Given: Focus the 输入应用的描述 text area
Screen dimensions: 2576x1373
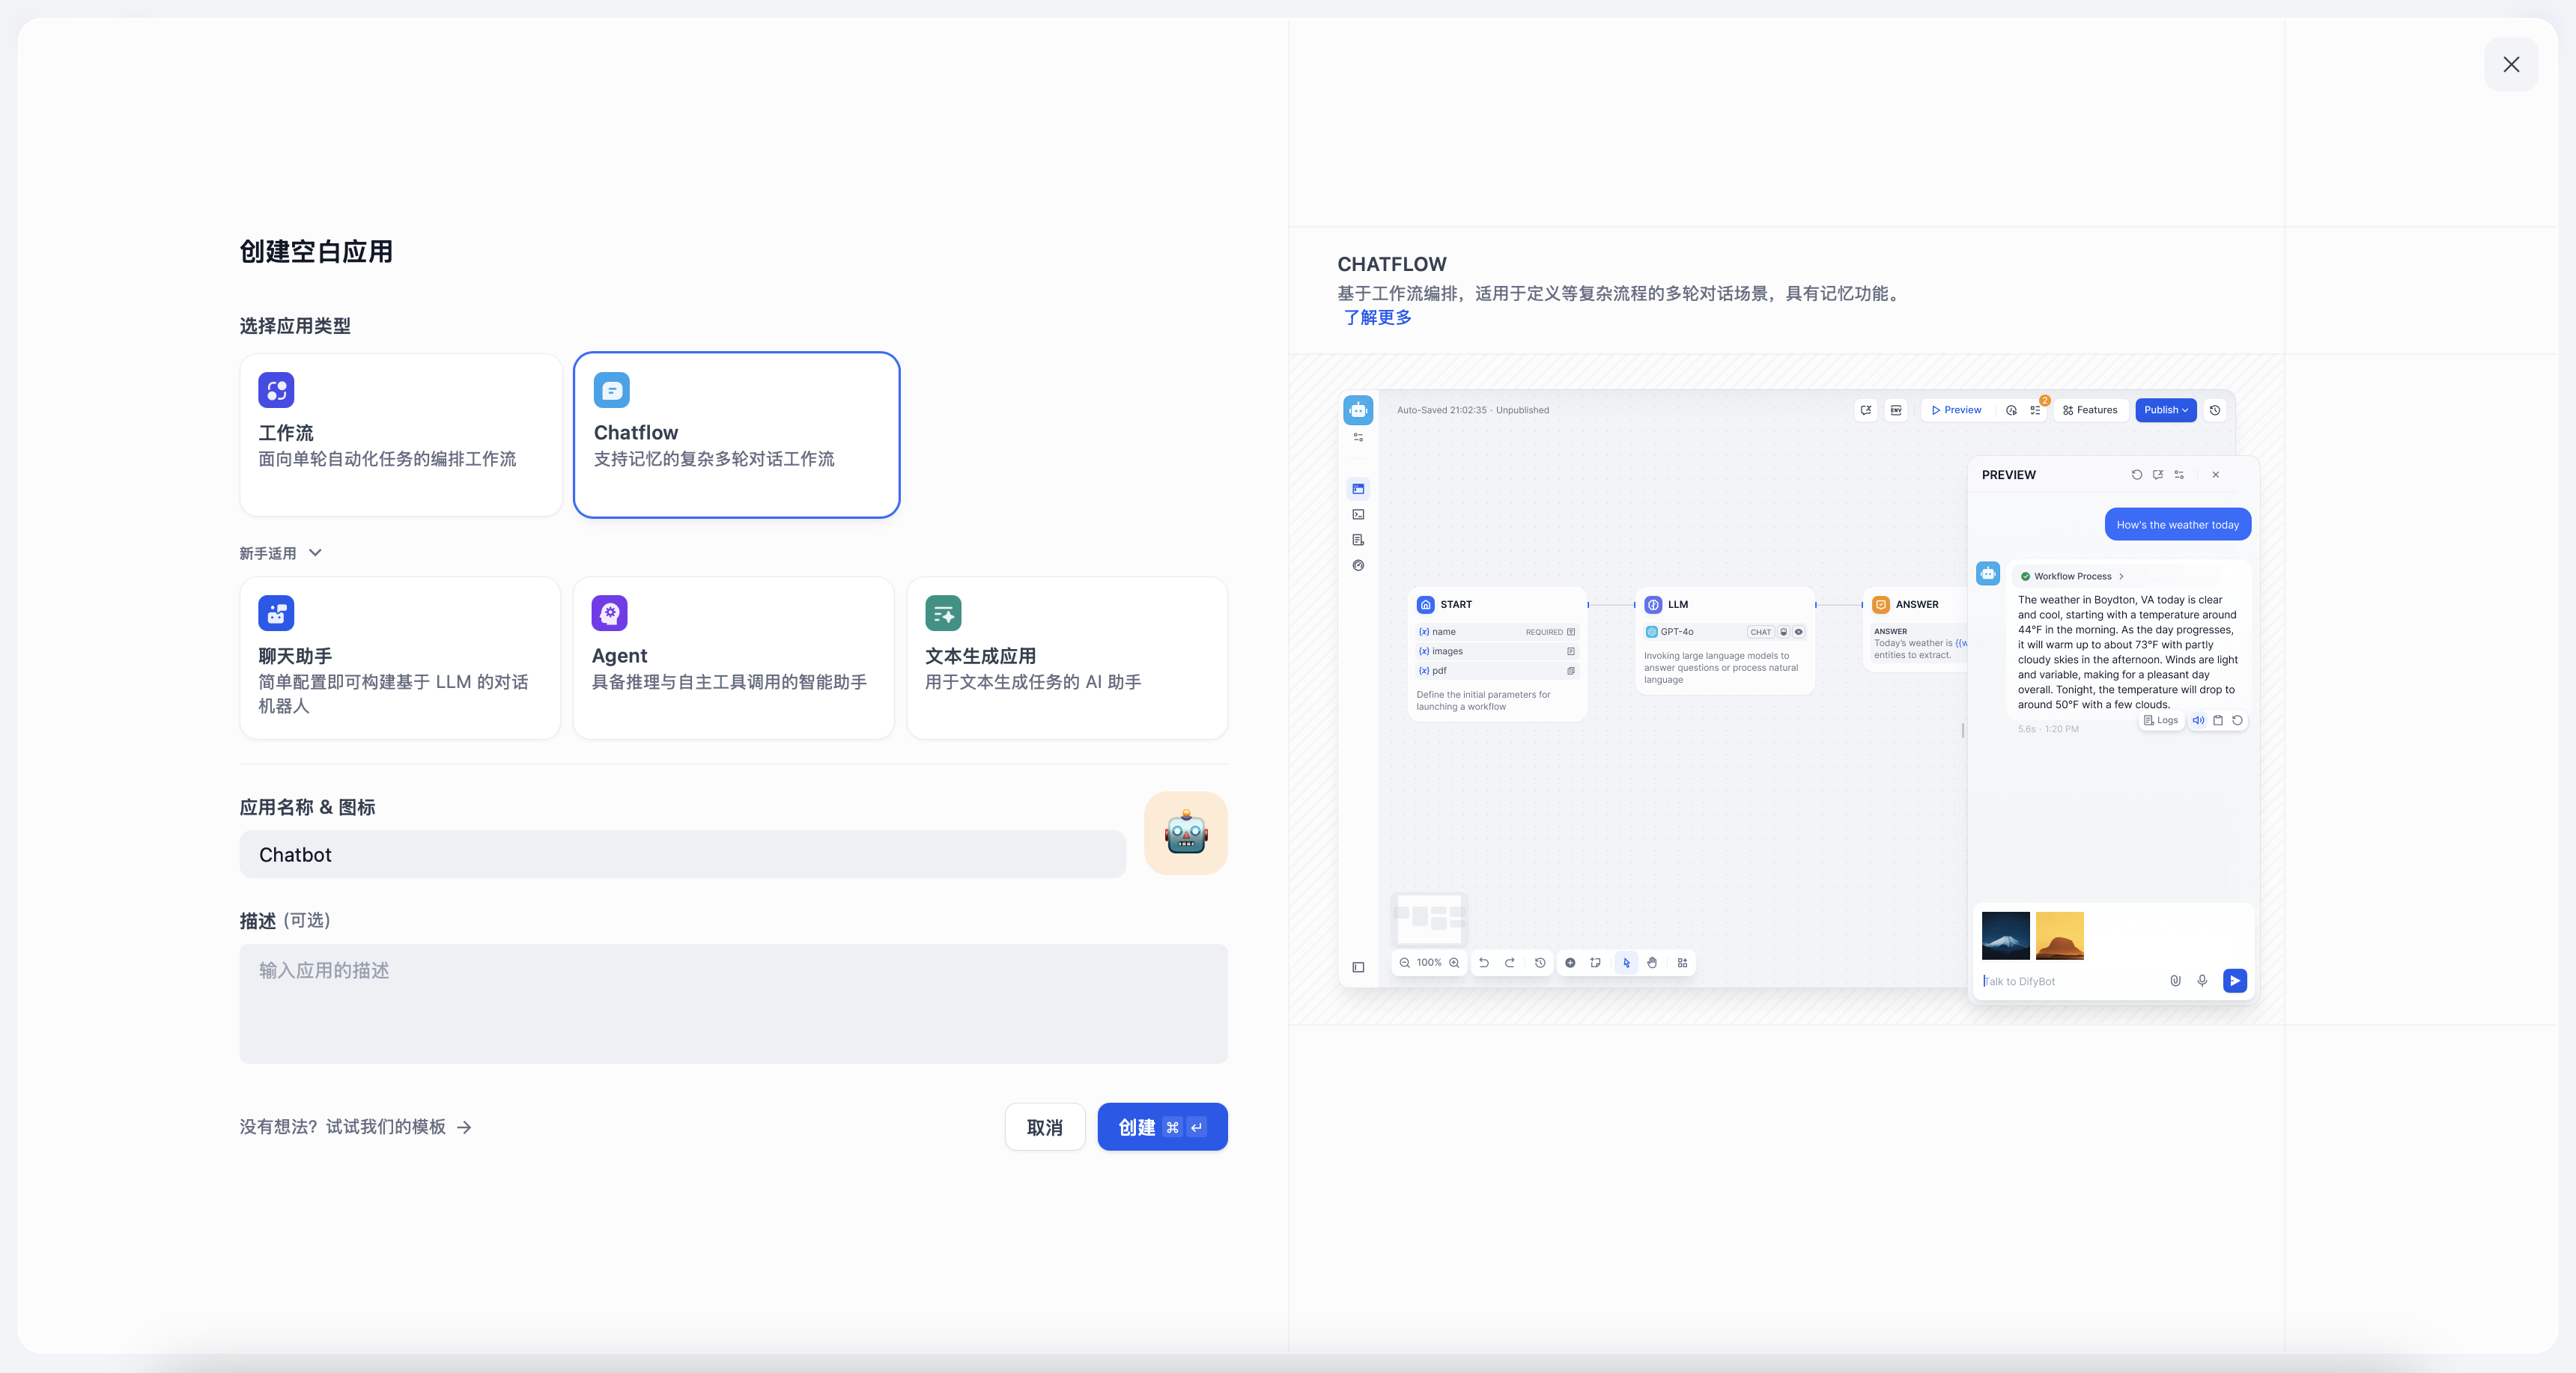Looking at the screenshot, I should click(733, 1003).
